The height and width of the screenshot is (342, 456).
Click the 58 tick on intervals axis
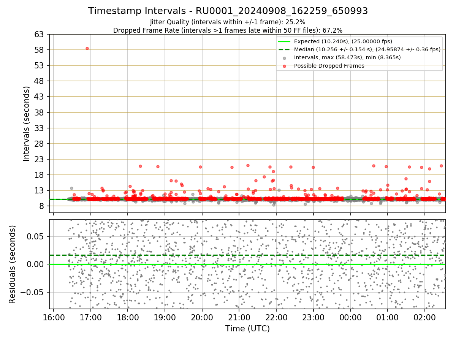(40, 50)
